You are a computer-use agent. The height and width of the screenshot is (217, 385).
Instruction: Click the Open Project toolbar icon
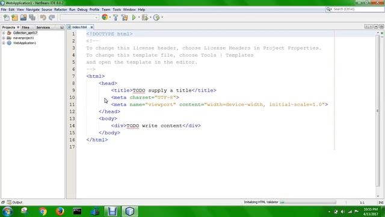23,17
